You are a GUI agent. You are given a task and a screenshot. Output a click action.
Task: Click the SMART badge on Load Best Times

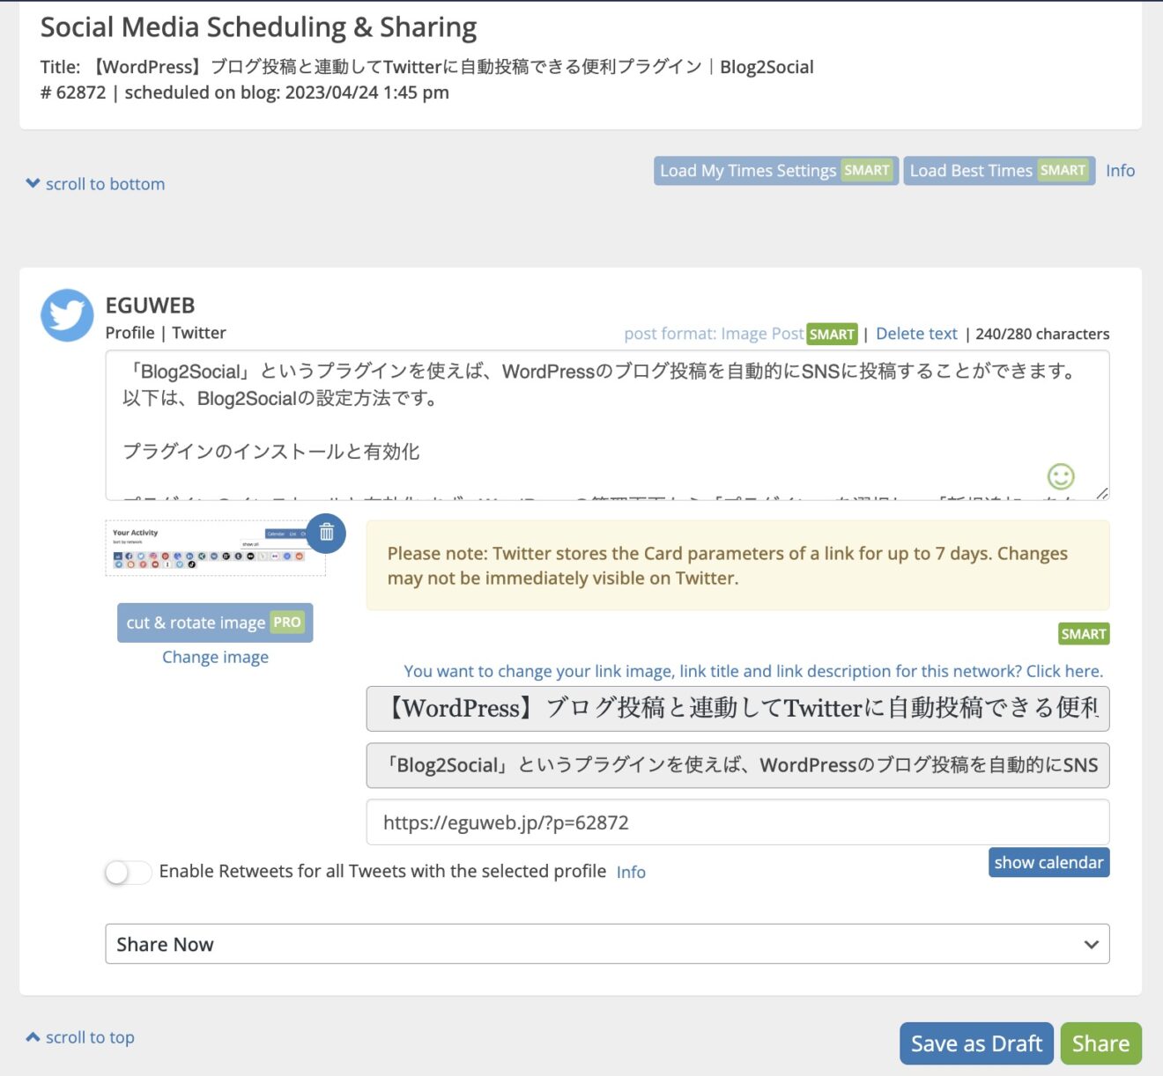pyautogui.click(x=1063, y=170)
